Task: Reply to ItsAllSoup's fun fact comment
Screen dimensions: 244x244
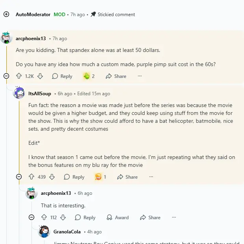Action: coord(74,177)
